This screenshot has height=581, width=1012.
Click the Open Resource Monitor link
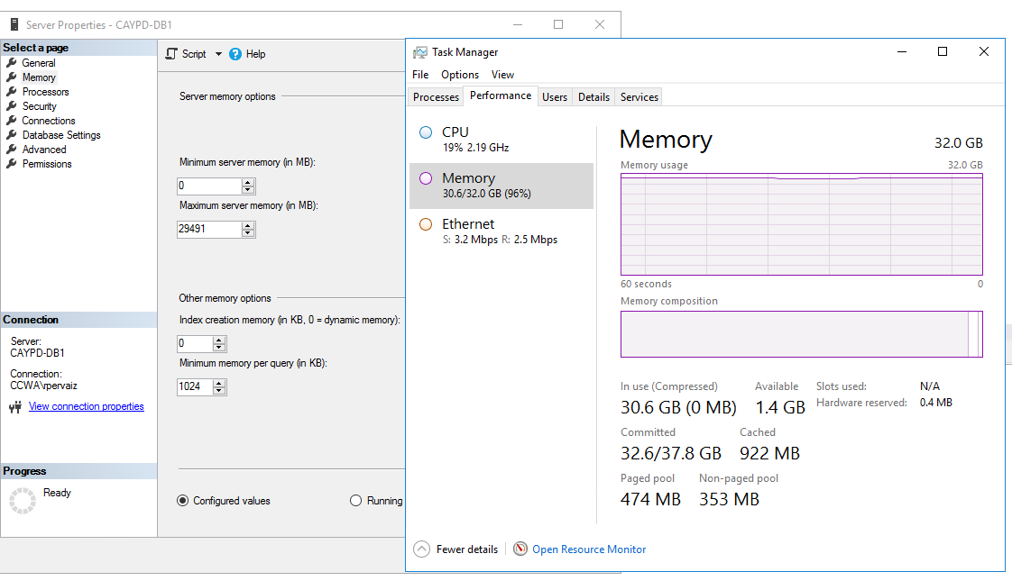[x=589, y=549]
